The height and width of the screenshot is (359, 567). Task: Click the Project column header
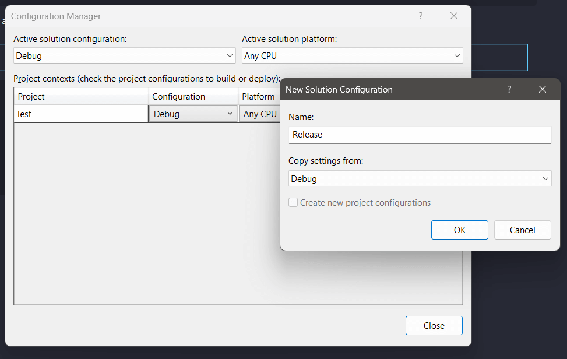80,96
